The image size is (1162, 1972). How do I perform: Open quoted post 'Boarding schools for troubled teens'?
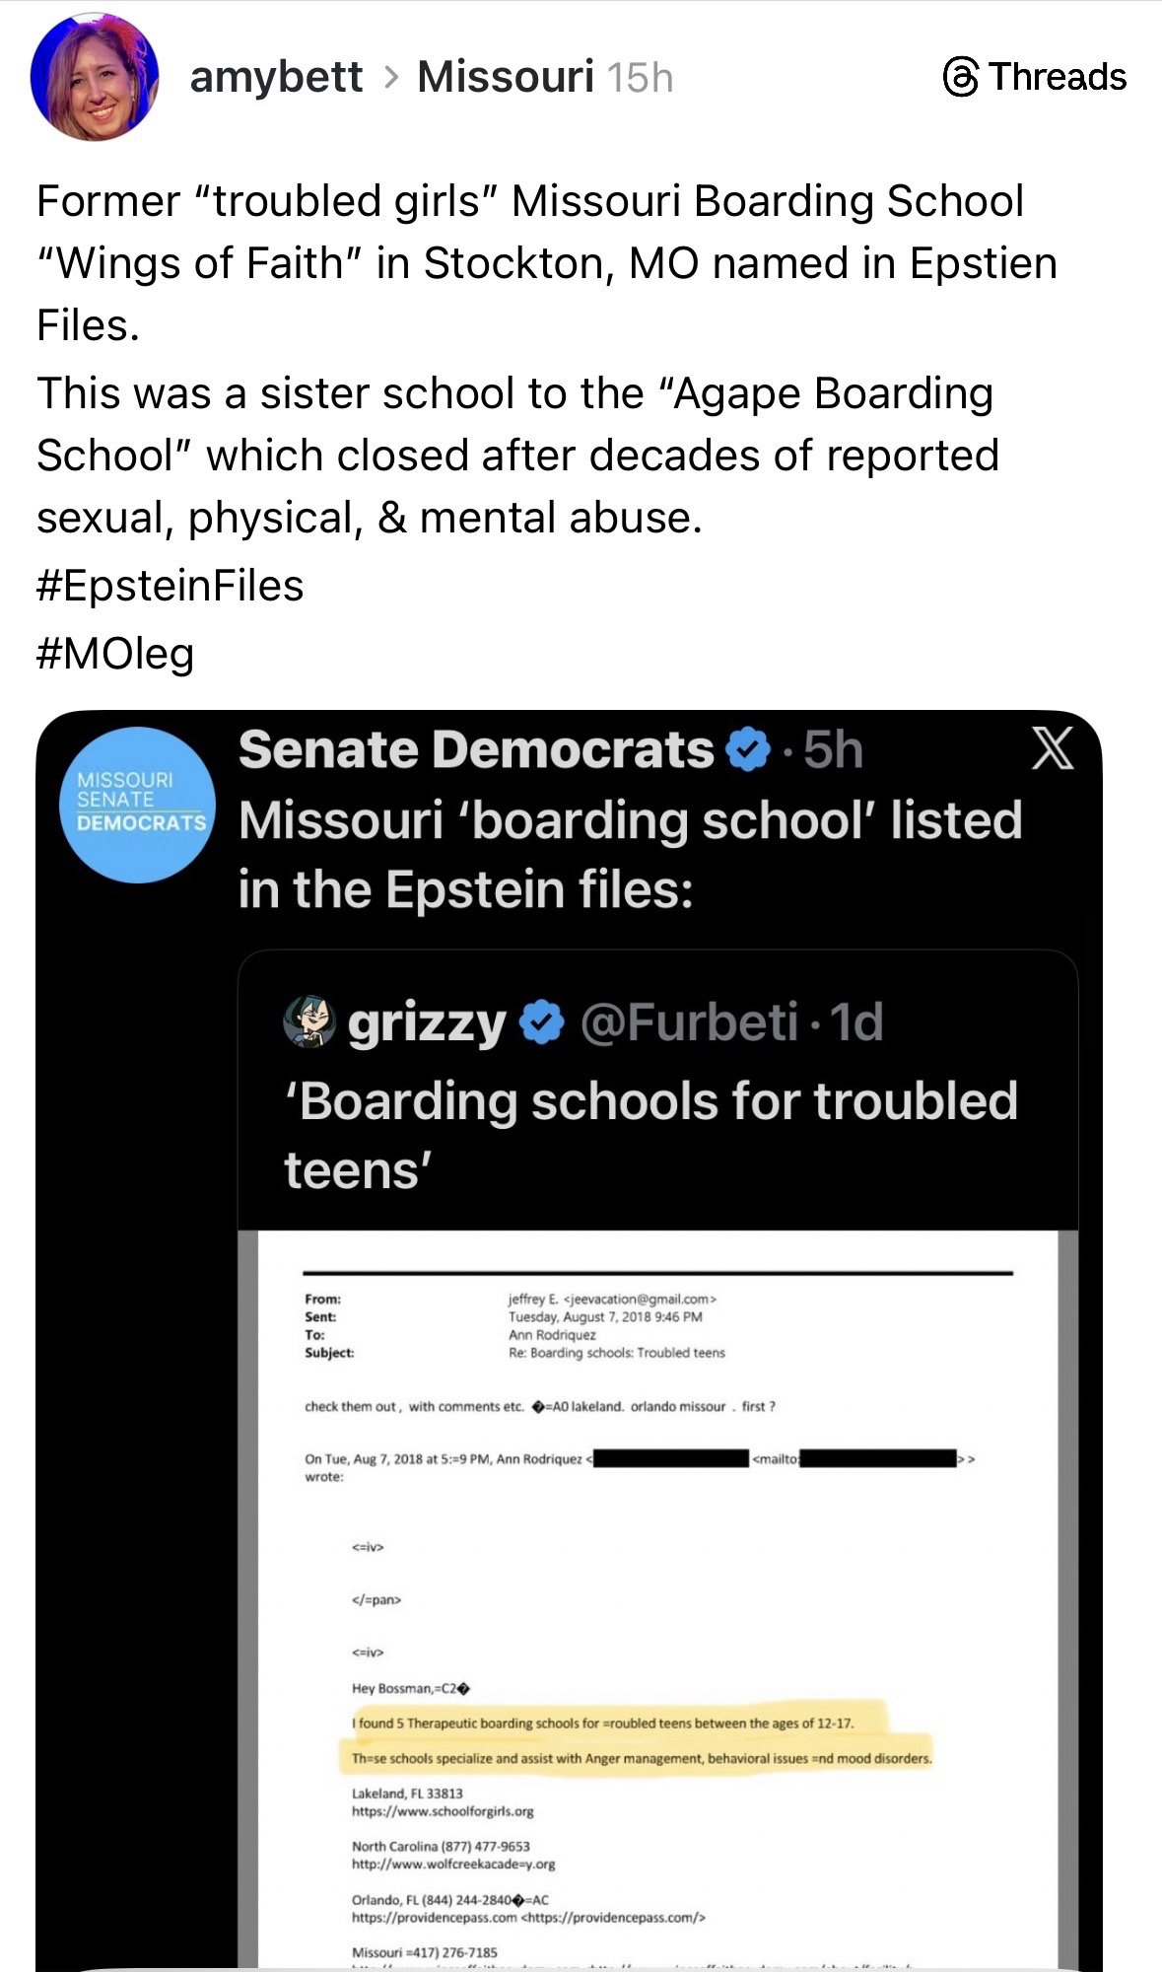coord(650,1134)
